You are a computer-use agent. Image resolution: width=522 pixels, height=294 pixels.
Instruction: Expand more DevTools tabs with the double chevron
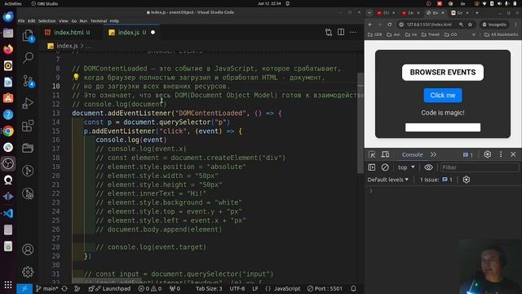[x=433, y=154]
